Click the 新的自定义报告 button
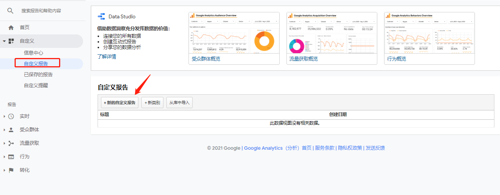 (x=120, y=103)
